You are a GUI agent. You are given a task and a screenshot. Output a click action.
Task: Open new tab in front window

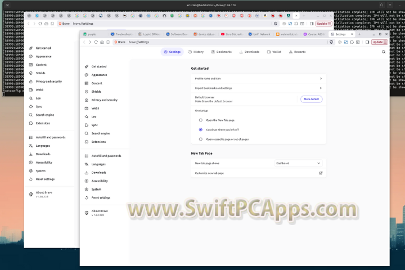pos(359,34)
